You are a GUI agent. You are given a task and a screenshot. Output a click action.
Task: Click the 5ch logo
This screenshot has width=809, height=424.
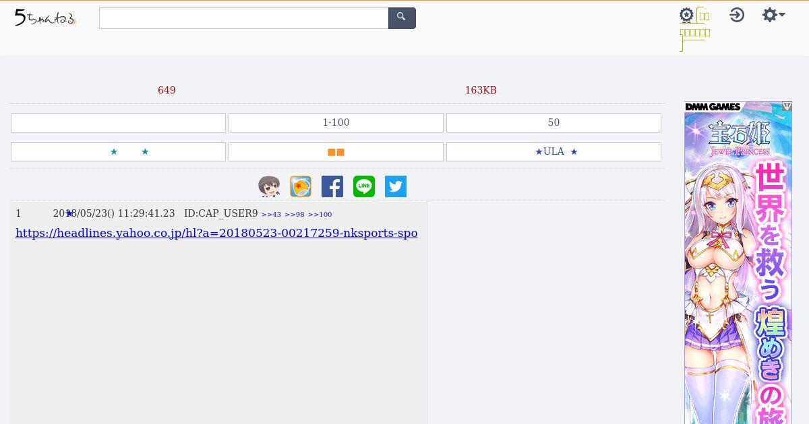coord(45,18)
